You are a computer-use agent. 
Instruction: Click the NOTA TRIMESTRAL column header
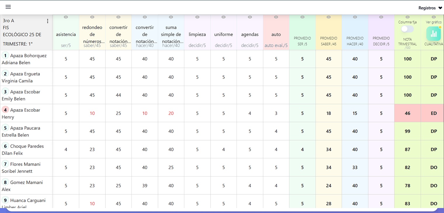407,41
